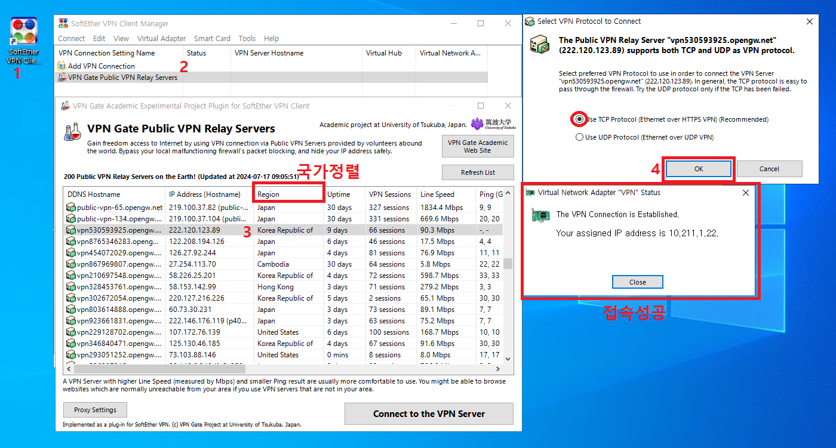Click the relay server icon in protocol dialog

pos(539,44)
